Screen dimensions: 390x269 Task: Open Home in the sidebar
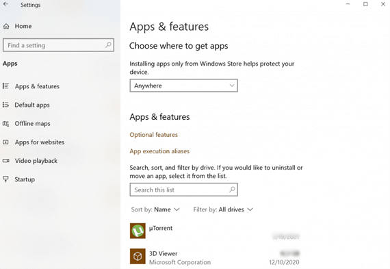[23, 26]
